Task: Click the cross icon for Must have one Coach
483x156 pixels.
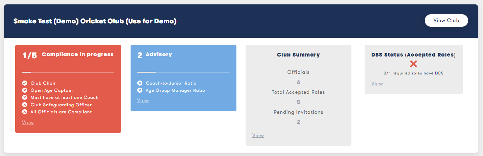Action: [24, 97]
